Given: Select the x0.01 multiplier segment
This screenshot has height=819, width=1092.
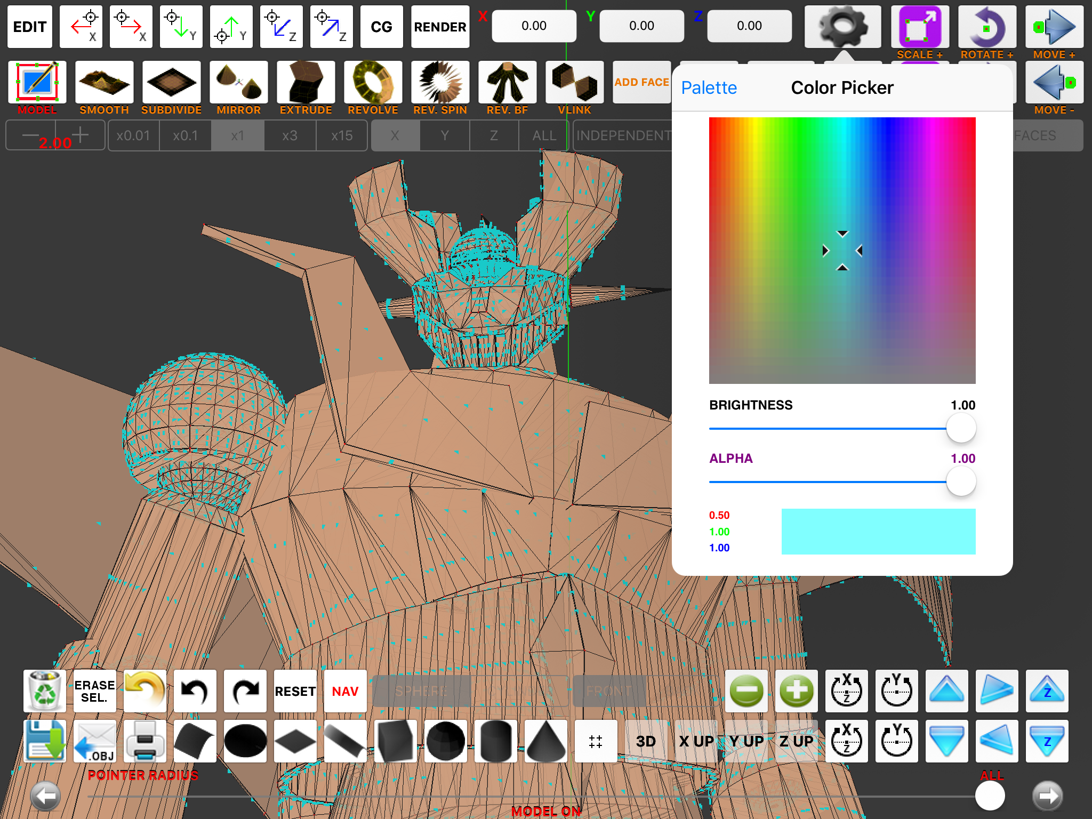Looking at the screenshot, I should coord(133,135).
